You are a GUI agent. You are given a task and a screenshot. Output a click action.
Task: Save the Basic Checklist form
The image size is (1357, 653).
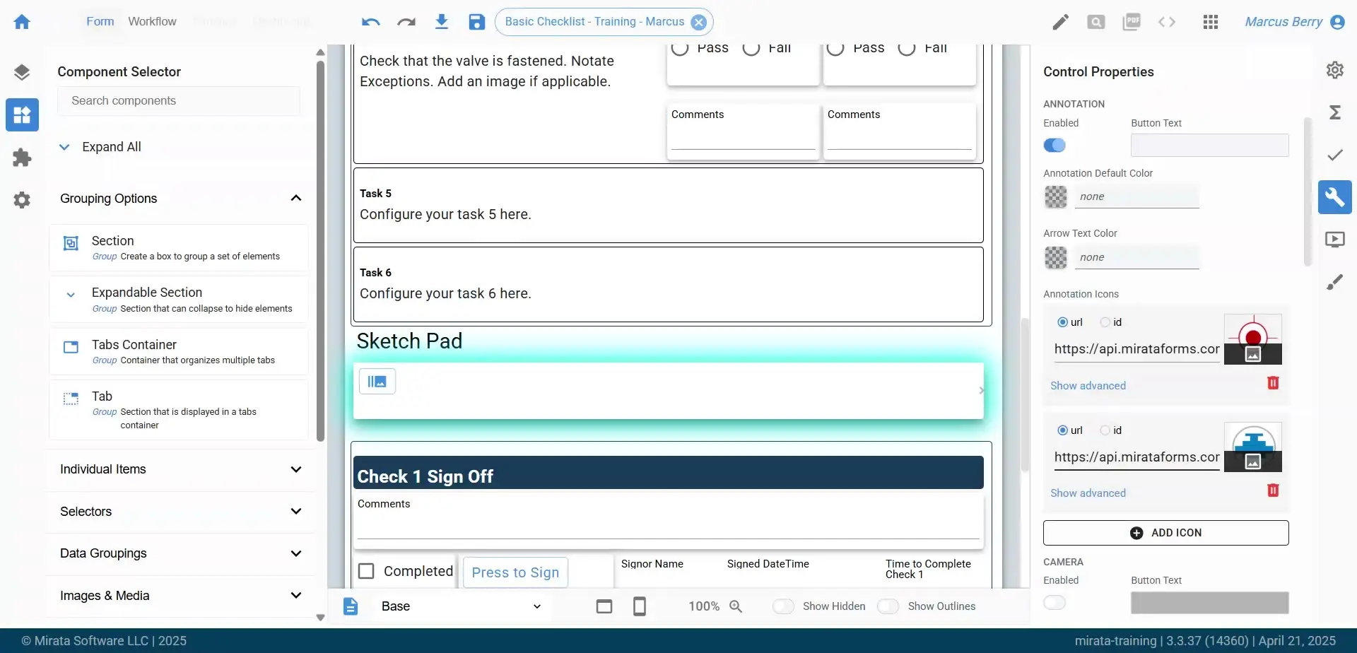coord(476,22)
